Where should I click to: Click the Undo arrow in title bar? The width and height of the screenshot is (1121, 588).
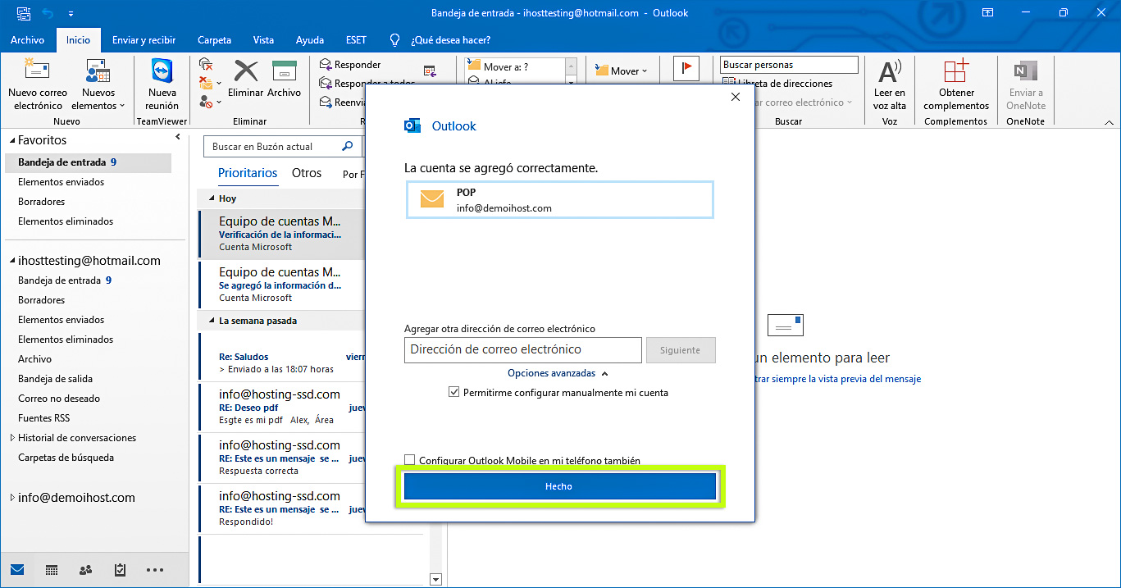click(x=48, y=13)
